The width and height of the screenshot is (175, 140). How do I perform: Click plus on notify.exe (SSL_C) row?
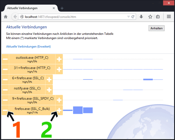(x=49, y=90)
